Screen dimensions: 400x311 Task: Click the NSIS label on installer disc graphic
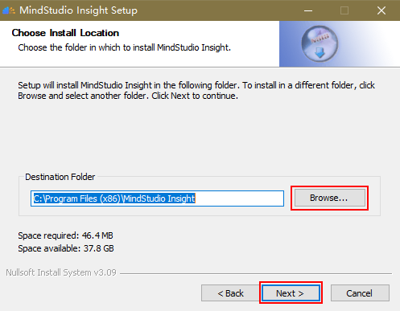click(320, 38)
